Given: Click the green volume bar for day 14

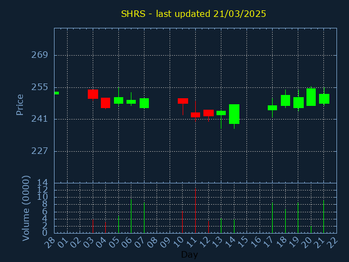Looking at the screenshot, I should [234, 227].
